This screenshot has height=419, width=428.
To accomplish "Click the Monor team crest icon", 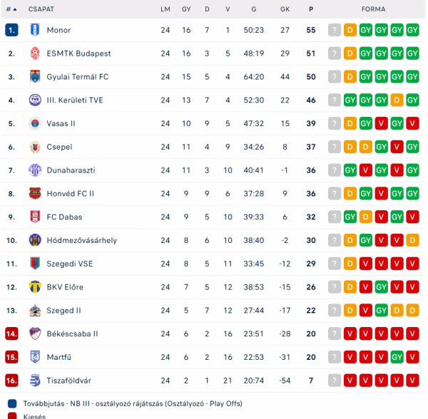I will tap(35, 30).
